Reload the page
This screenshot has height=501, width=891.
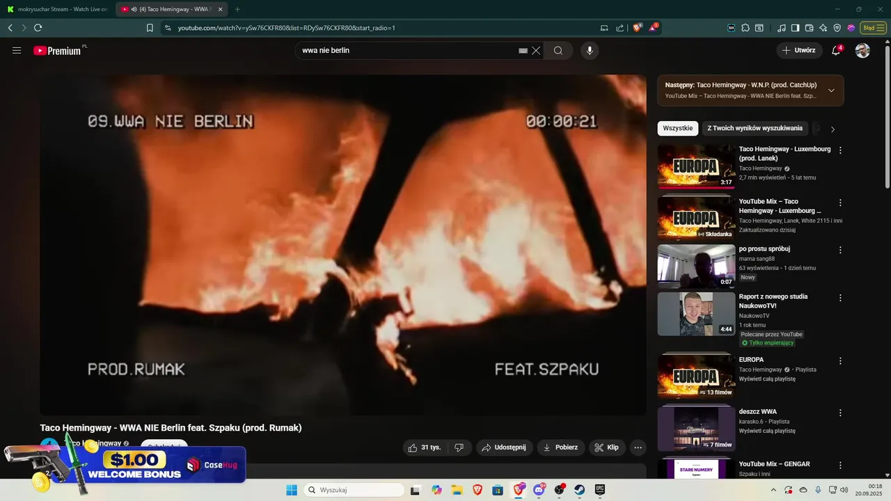pyautogui.click(x=38, y=28)
